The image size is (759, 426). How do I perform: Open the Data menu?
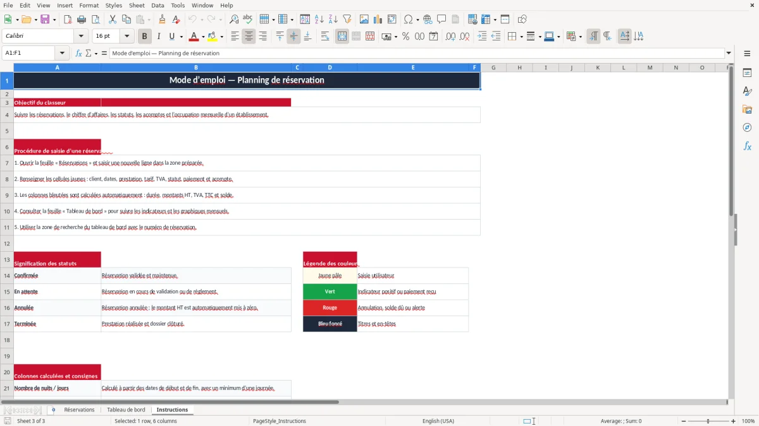(x=157, y=5)
